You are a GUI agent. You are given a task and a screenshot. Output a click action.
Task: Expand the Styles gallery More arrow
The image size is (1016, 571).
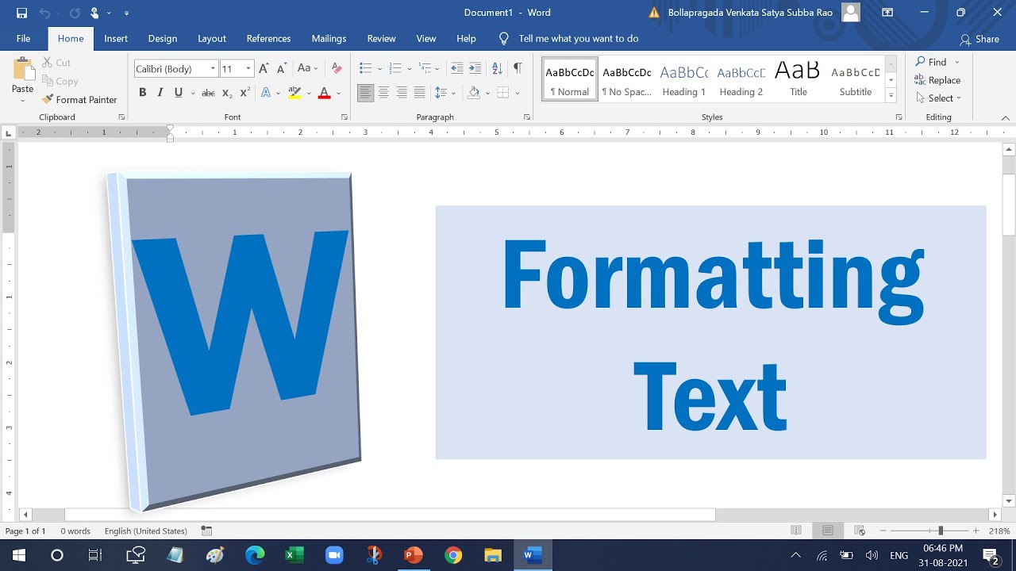click(891, 96)
